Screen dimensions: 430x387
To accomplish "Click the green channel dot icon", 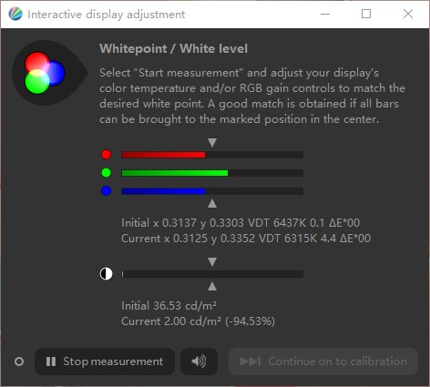I will pos(107,173).
